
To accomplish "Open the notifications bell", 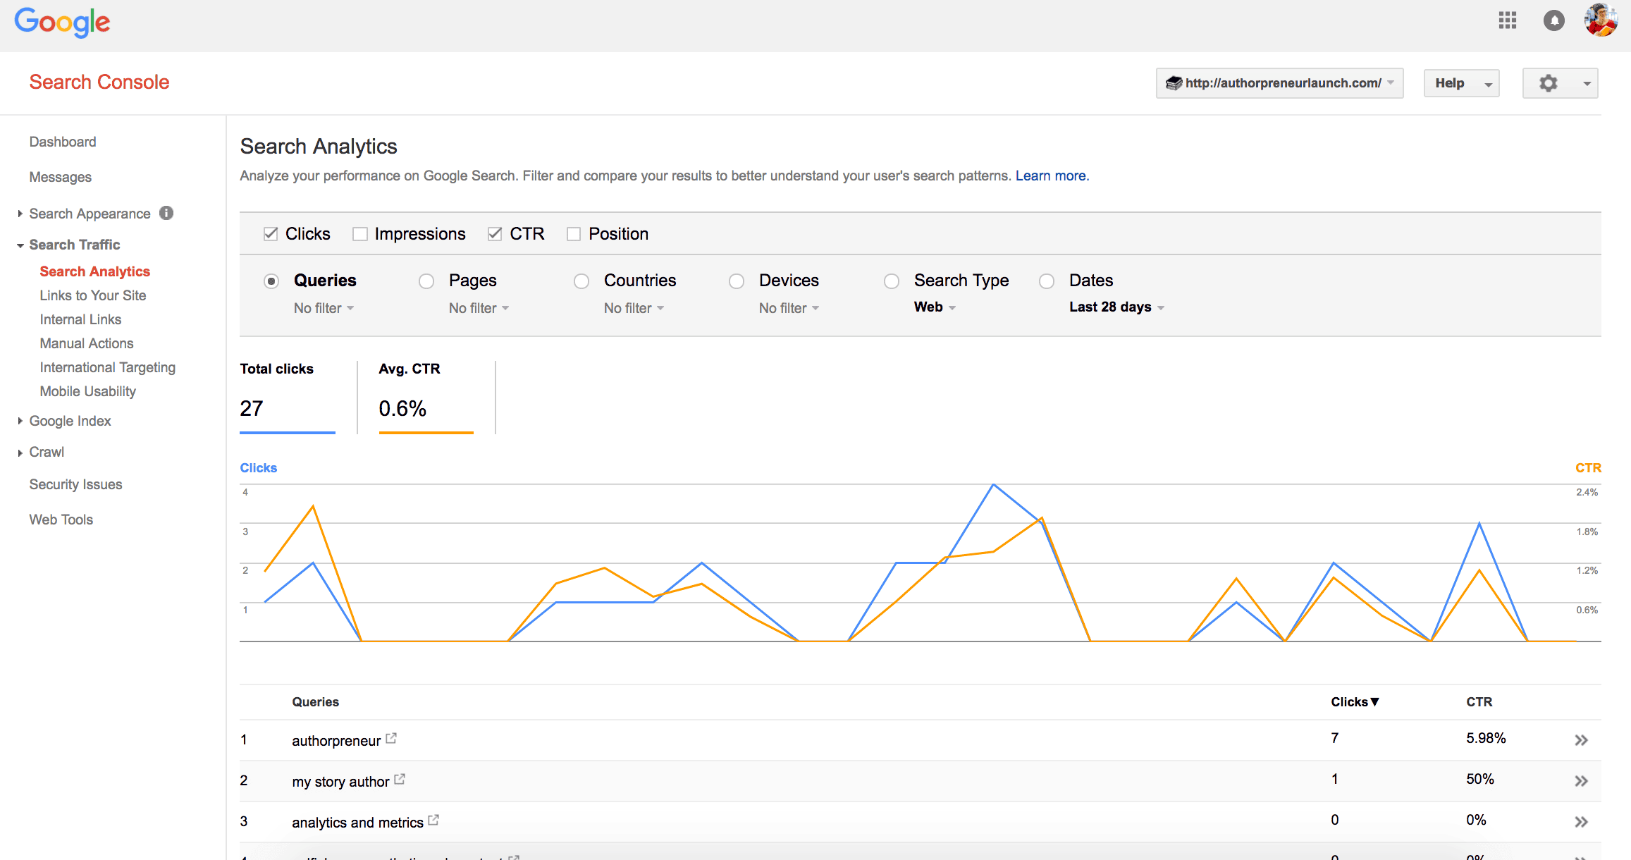I will point(1553,20).
